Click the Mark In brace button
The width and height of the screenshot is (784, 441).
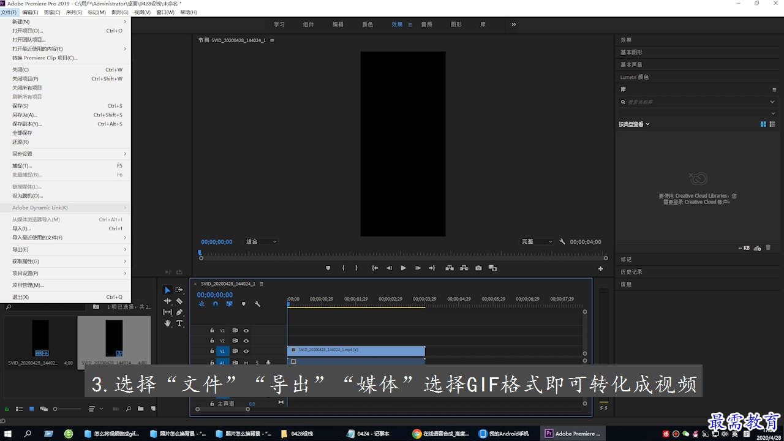point(343,268)
